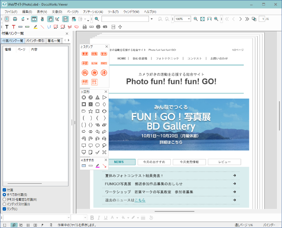Toggle the 付箋 checkbox
The image size is (282, 228).
(x=4, y=190)
